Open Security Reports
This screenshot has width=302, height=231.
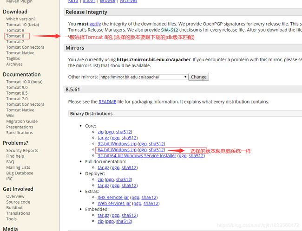pyautogui.click(x=22, y=151)
